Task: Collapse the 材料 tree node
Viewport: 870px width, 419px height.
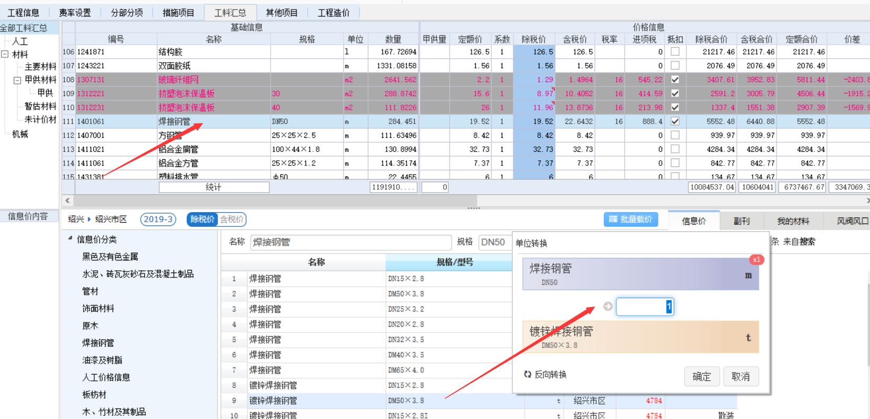Action: coord(5,54)
